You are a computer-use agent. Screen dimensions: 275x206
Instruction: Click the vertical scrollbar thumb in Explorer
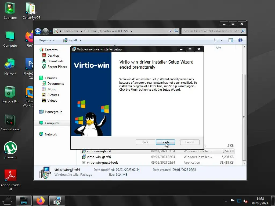[x=244, y=117]
